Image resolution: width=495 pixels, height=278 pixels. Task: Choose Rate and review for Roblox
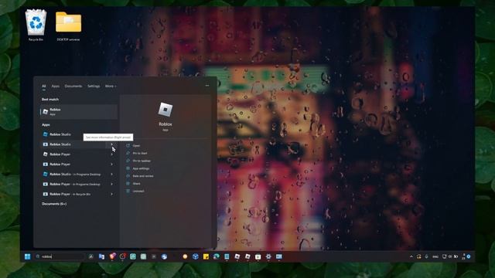(x=142, y=176)
